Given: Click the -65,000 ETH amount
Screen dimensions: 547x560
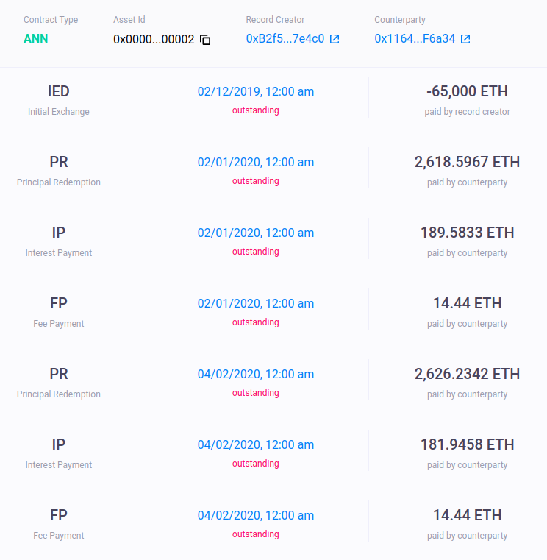Looking at the screenshot, I should point(467,91).
